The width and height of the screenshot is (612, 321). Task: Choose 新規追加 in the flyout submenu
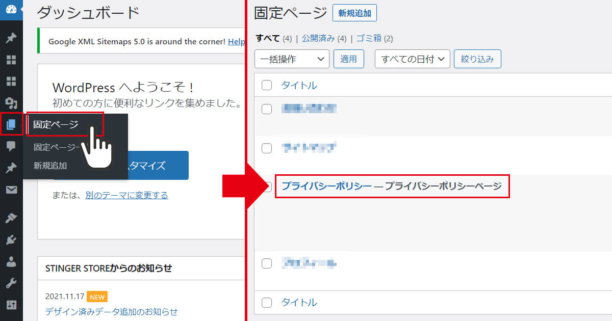(x=50, y=166)
